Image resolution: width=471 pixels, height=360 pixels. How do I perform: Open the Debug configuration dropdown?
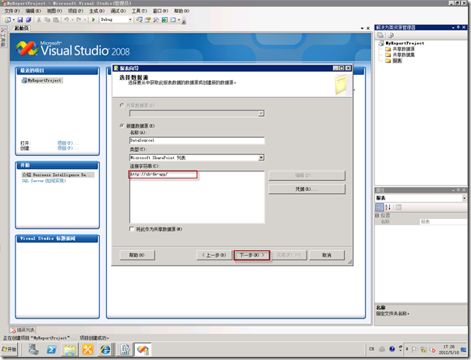click(130, 19)
